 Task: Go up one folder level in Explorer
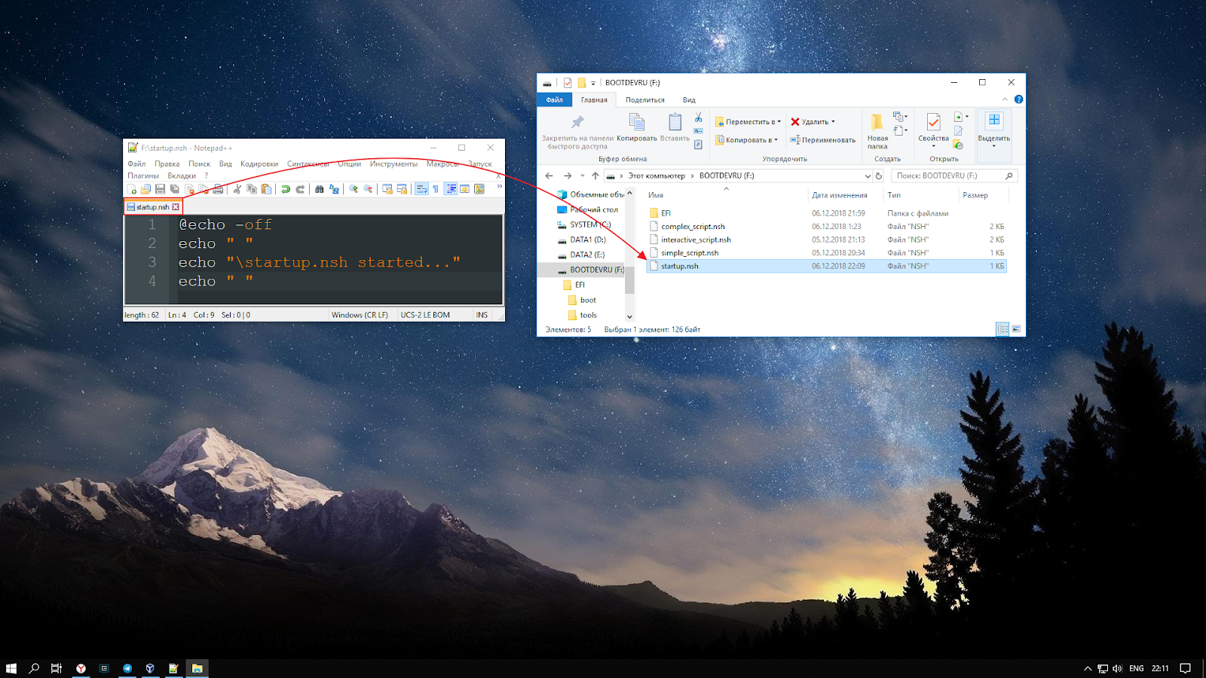click(595, 176)
